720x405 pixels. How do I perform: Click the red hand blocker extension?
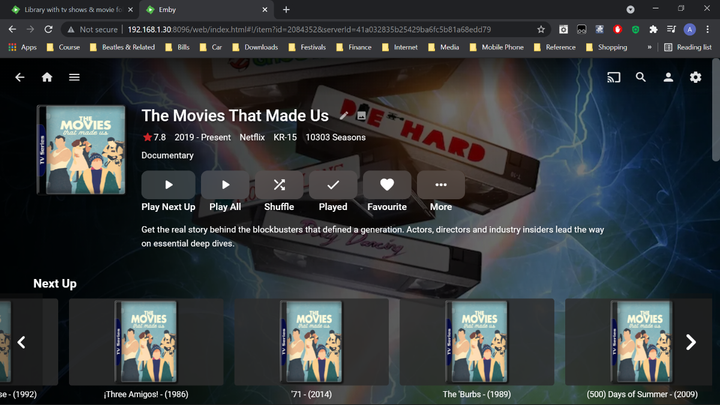[x=617, y=29]
